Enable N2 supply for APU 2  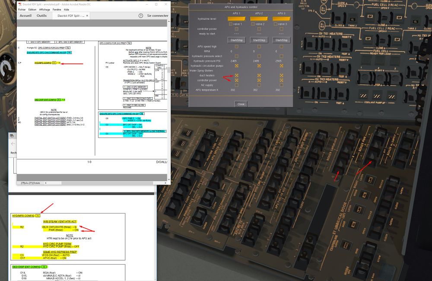(x=259, y=85)
